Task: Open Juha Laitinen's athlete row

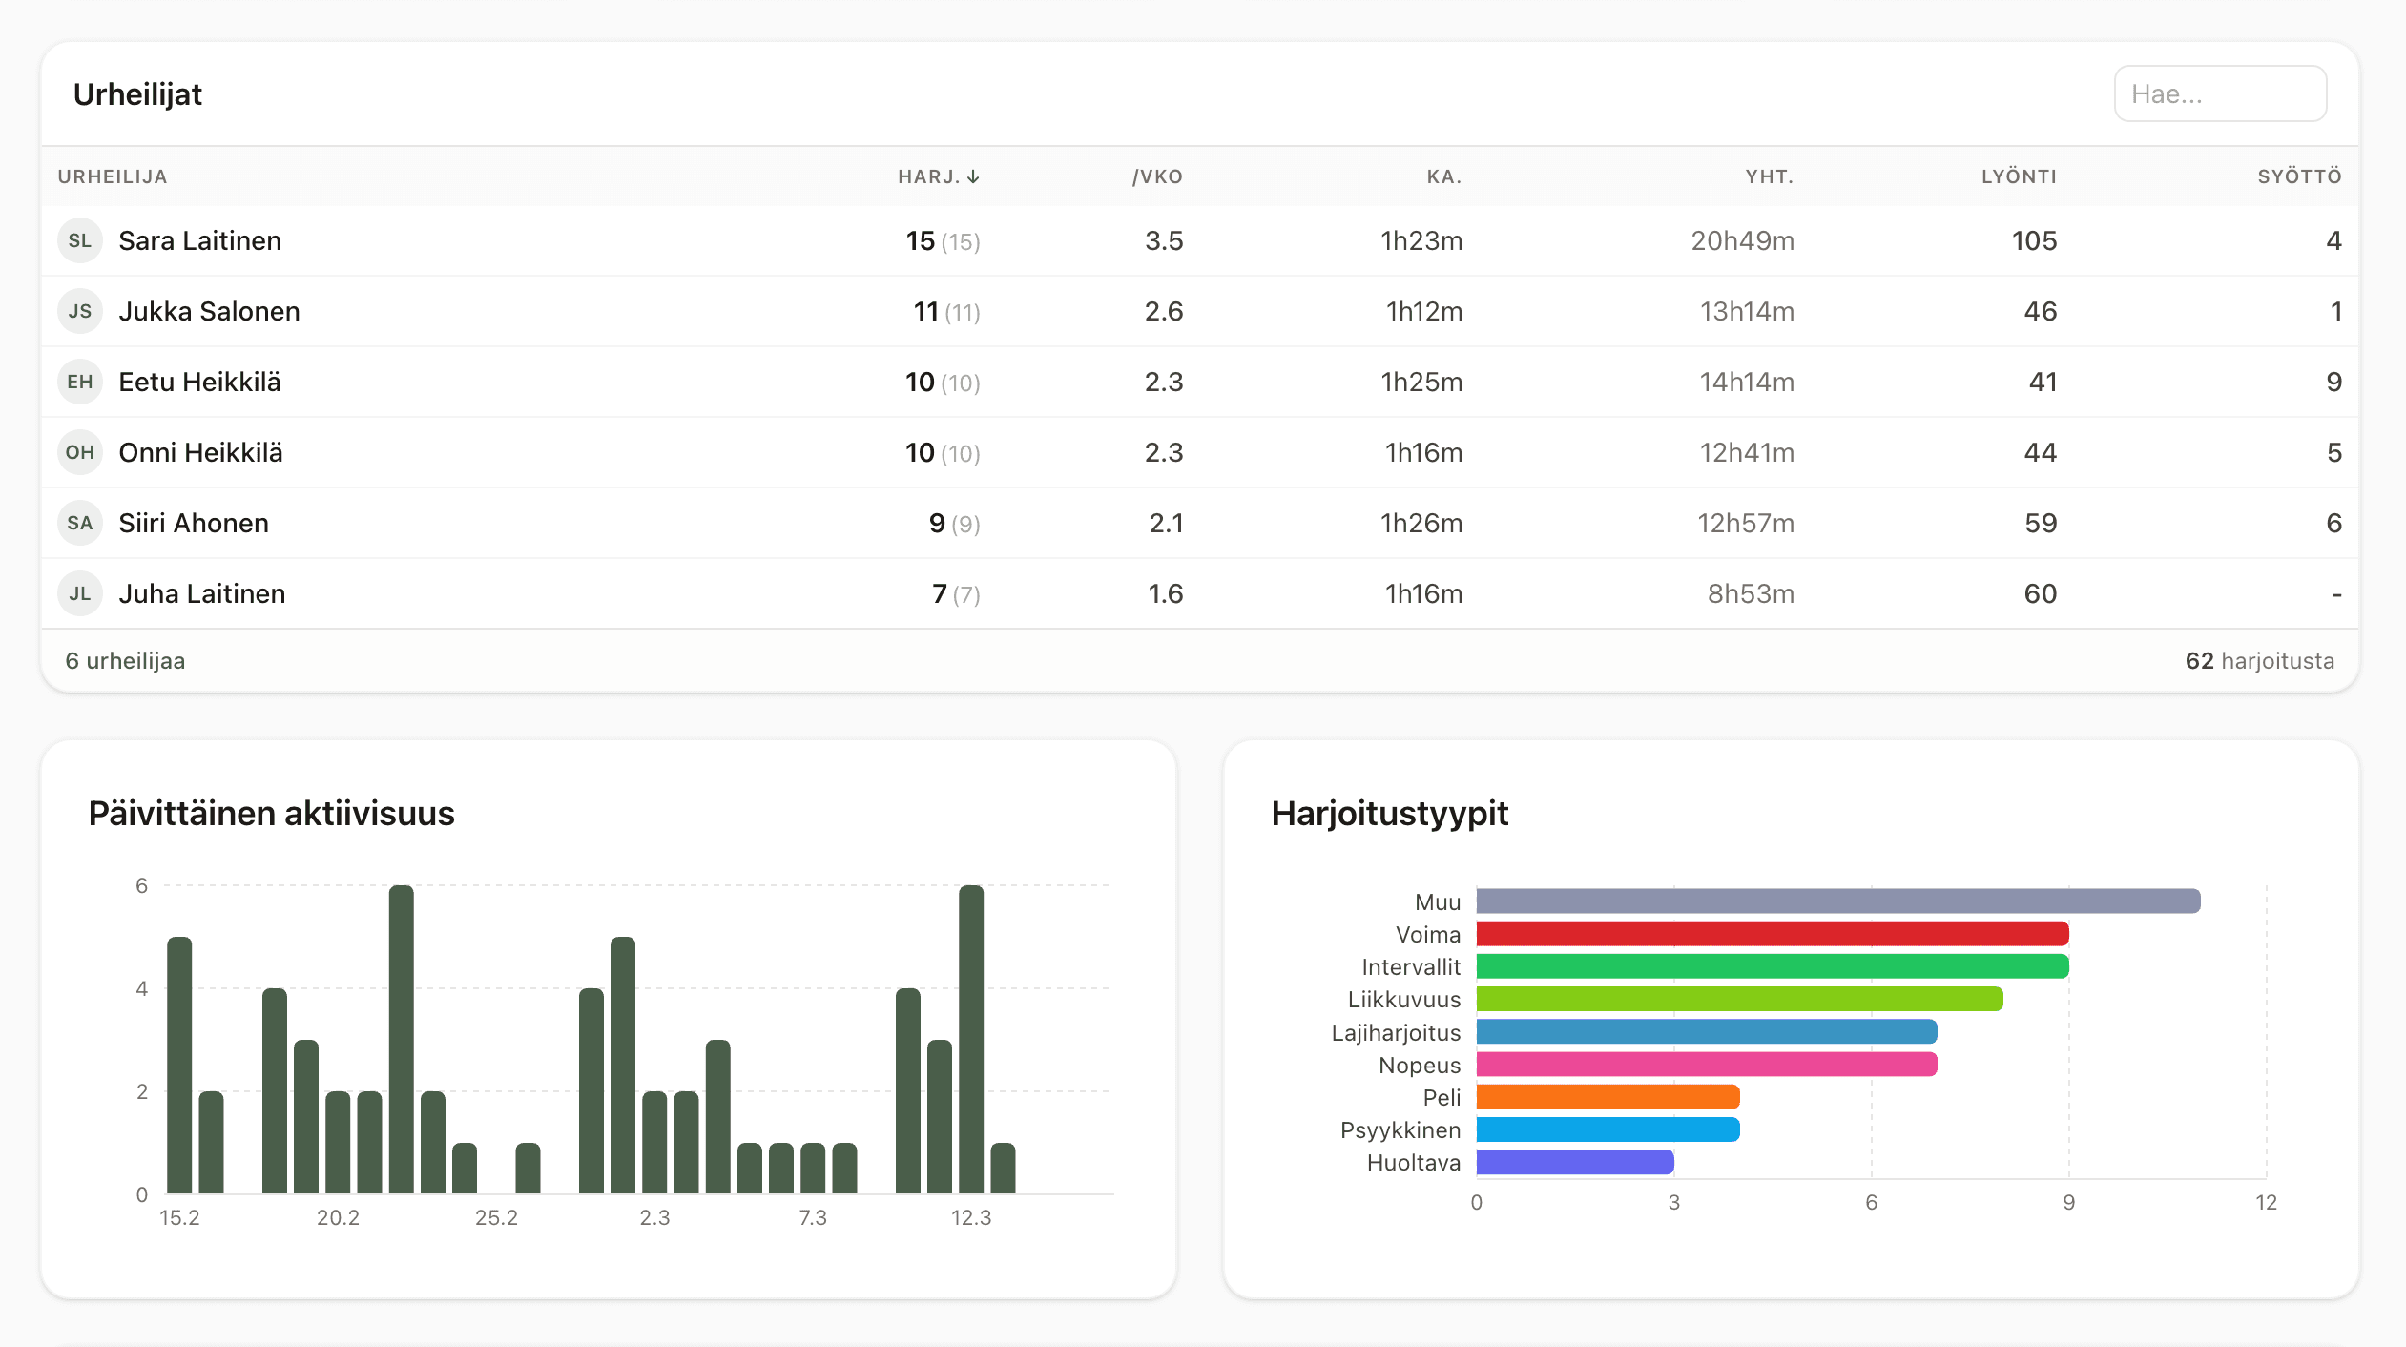Action: tap(201, 593)
